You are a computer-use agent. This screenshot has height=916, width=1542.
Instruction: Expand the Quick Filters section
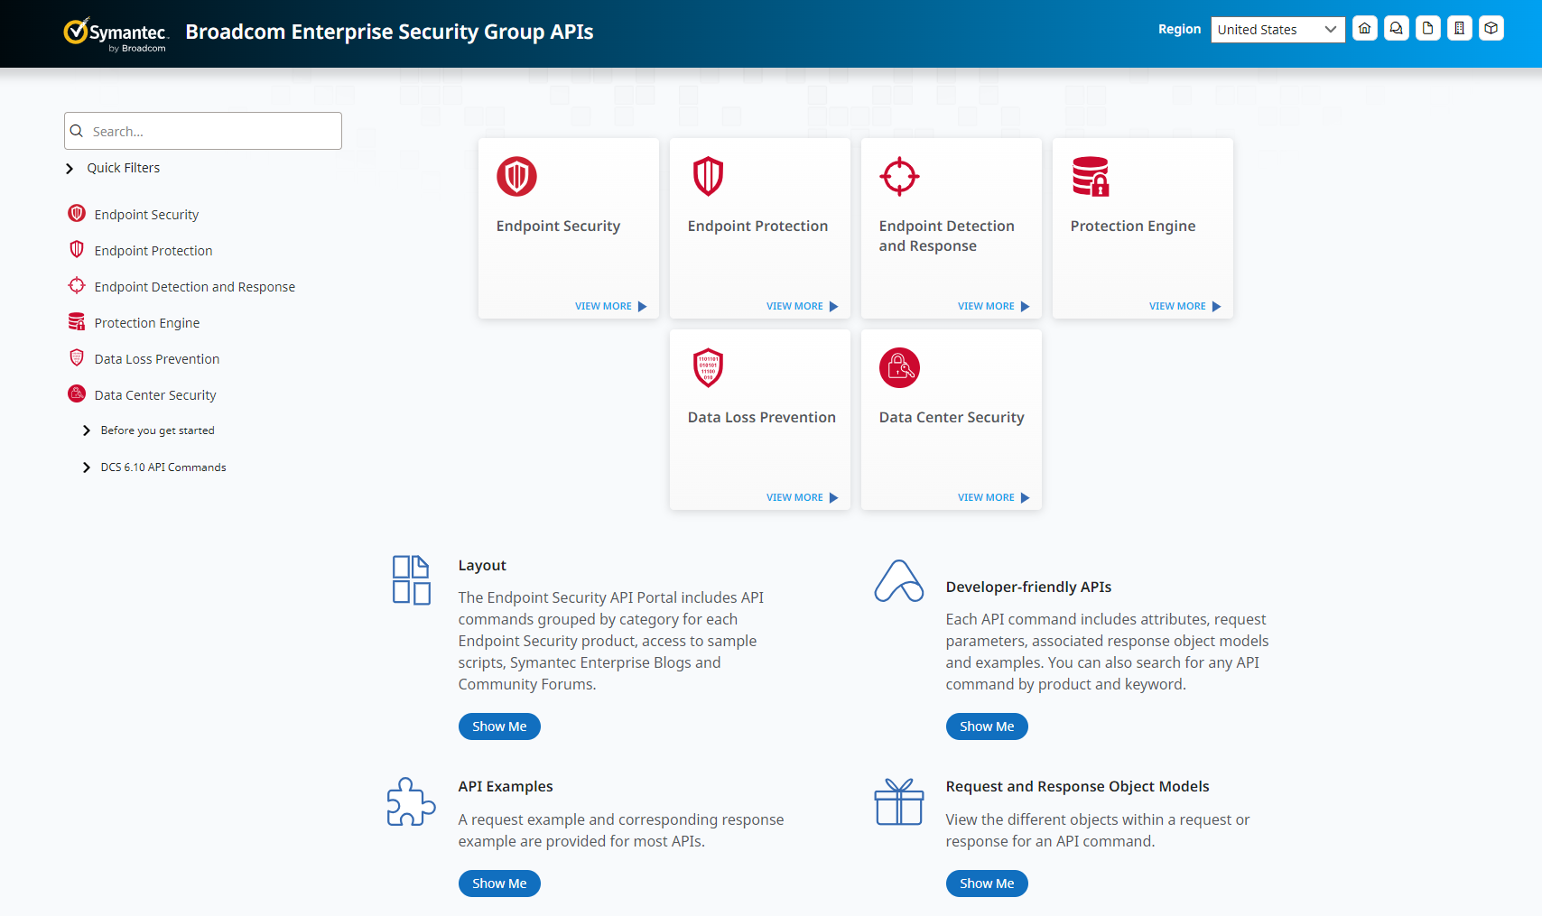pyautogui.click(x=70, y=169)
